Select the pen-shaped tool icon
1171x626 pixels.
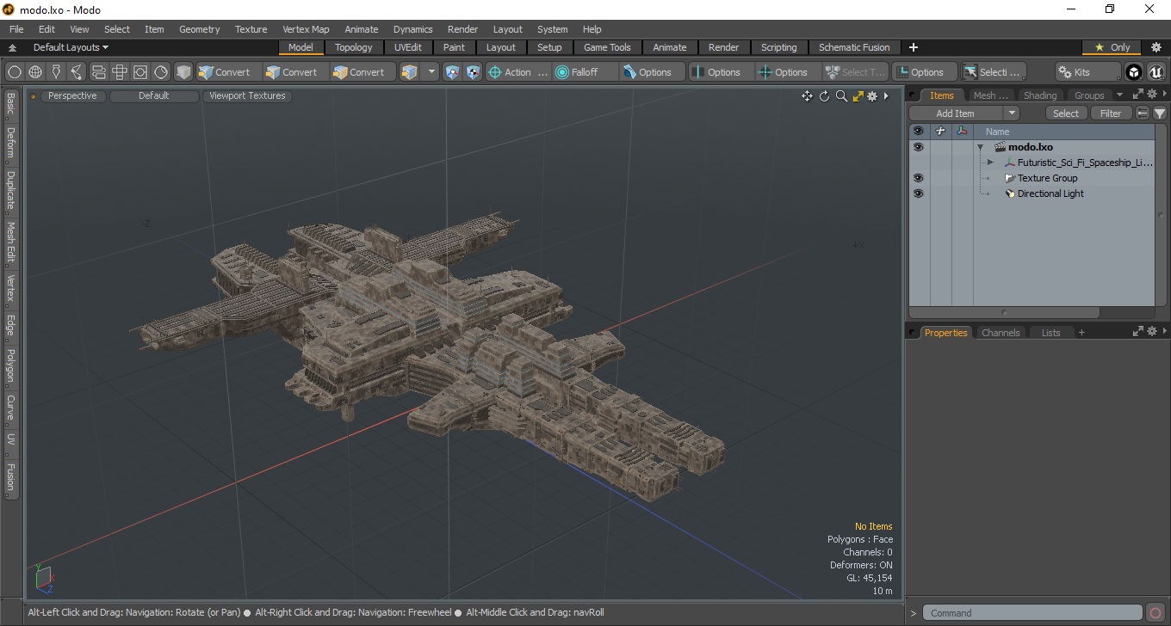[56, 72]
